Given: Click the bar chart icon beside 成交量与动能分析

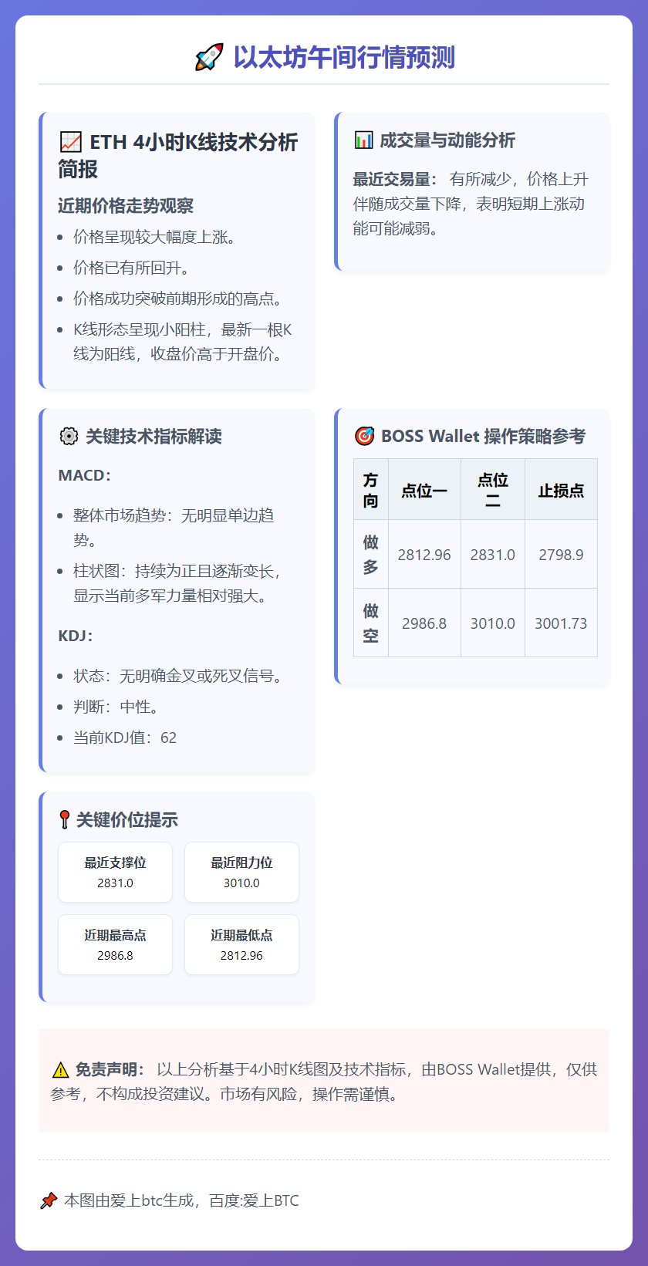Looking at the screenshot, I should click(x=363, y=140).
